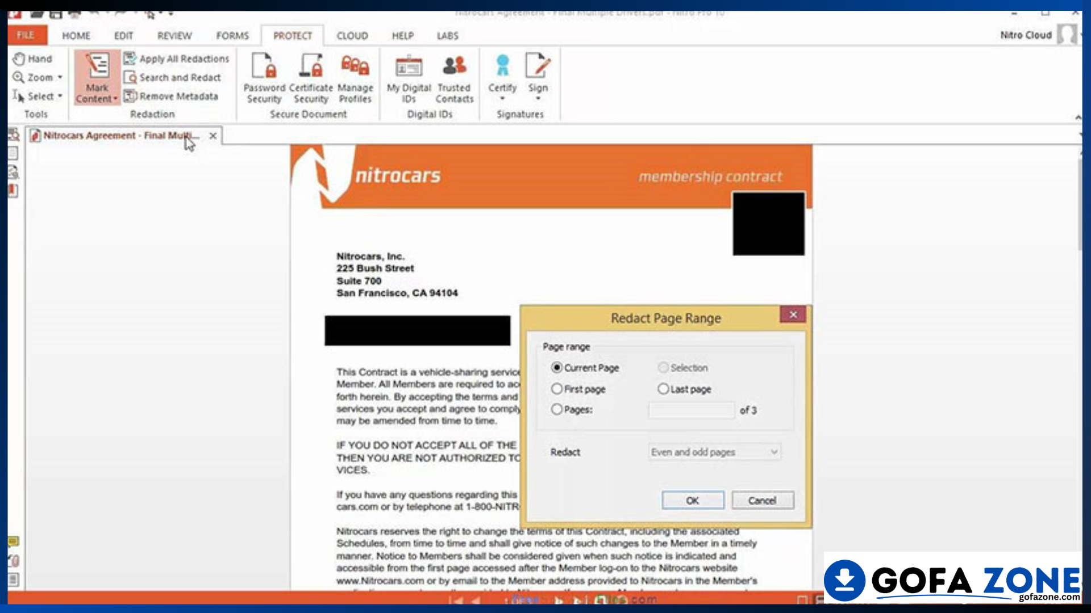Image resolution: width=1091 pixels, height=613 pixels.
Task: Click Mark Content redaction icon
Action: (97, 66)
